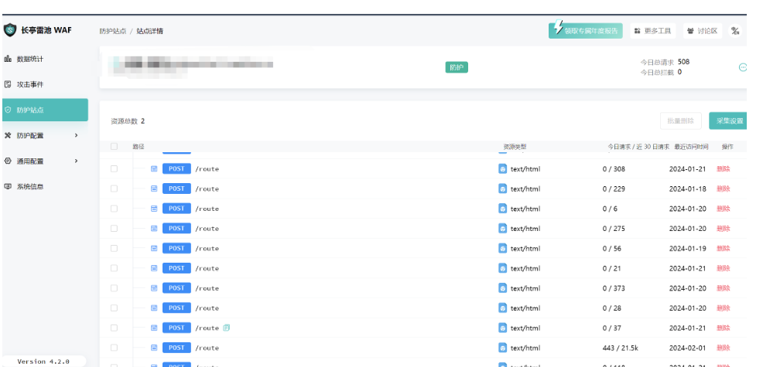Expand the 通用配置 submenu arrow
This screenshot has width=763, height=367.
(76, 161)
